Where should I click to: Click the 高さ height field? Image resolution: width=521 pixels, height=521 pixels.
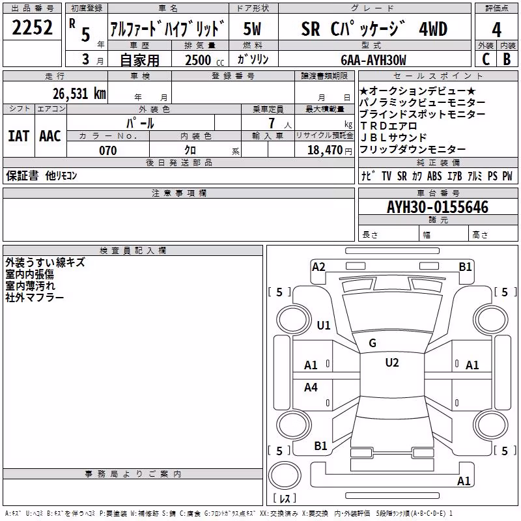[494, 234]
